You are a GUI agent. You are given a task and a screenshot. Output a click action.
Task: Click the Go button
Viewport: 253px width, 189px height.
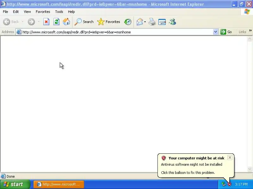coord(226,32)
